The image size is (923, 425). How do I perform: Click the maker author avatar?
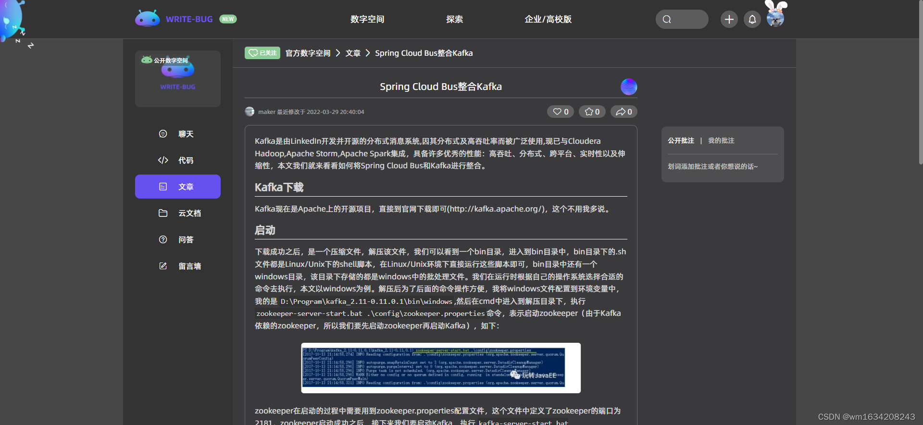[x=249, y=112]
